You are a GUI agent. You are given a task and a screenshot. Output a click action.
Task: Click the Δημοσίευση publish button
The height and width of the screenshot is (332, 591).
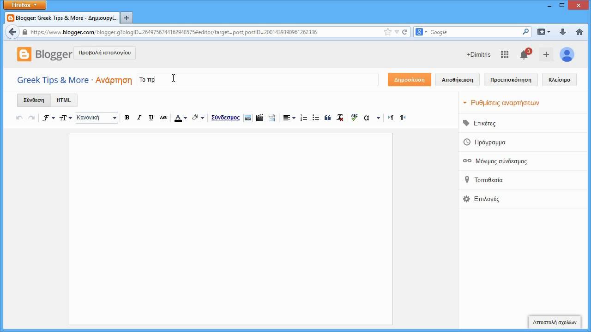pyautogui.click(x=409, y=79)
